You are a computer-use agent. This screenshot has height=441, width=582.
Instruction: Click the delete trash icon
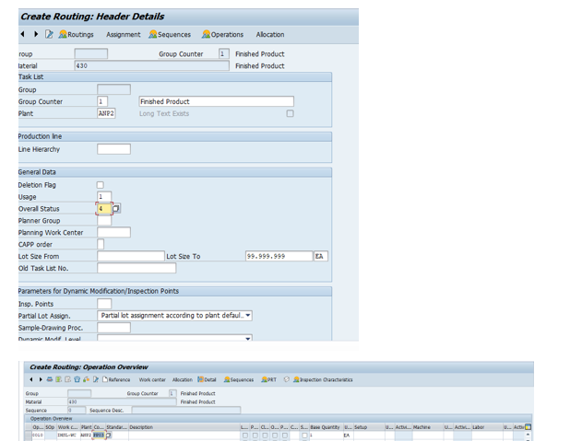(x=77, y=379)
